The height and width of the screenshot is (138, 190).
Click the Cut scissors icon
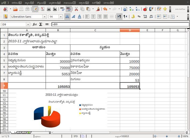(x=76, y=9)
